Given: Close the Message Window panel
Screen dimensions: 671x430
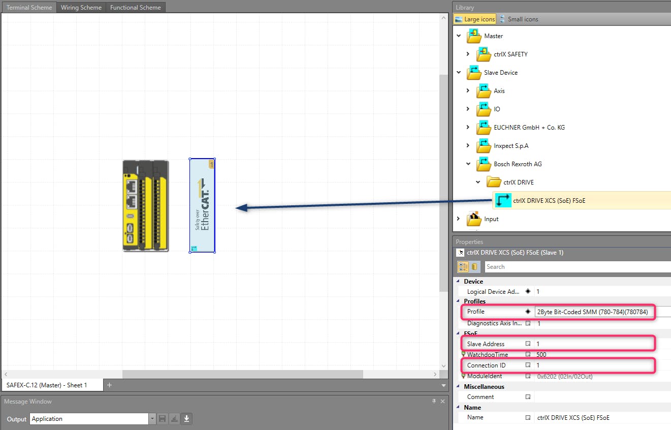Looking at the screenshot, I should pyautogui.click(x=442, y=402).
